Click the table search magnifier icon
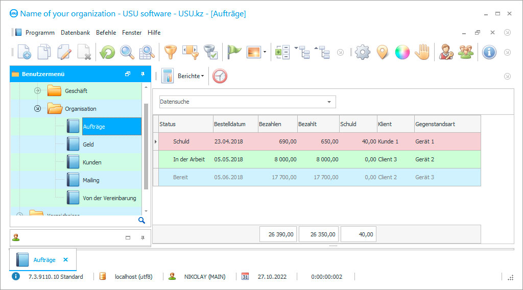This screenshot has width=523, height=290. click(147, 53)
